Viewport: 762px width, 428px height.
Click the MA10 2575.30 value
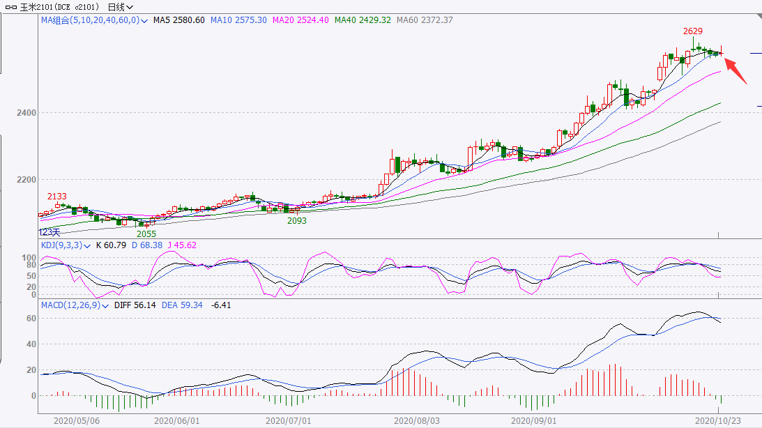(x=238, y=20)
